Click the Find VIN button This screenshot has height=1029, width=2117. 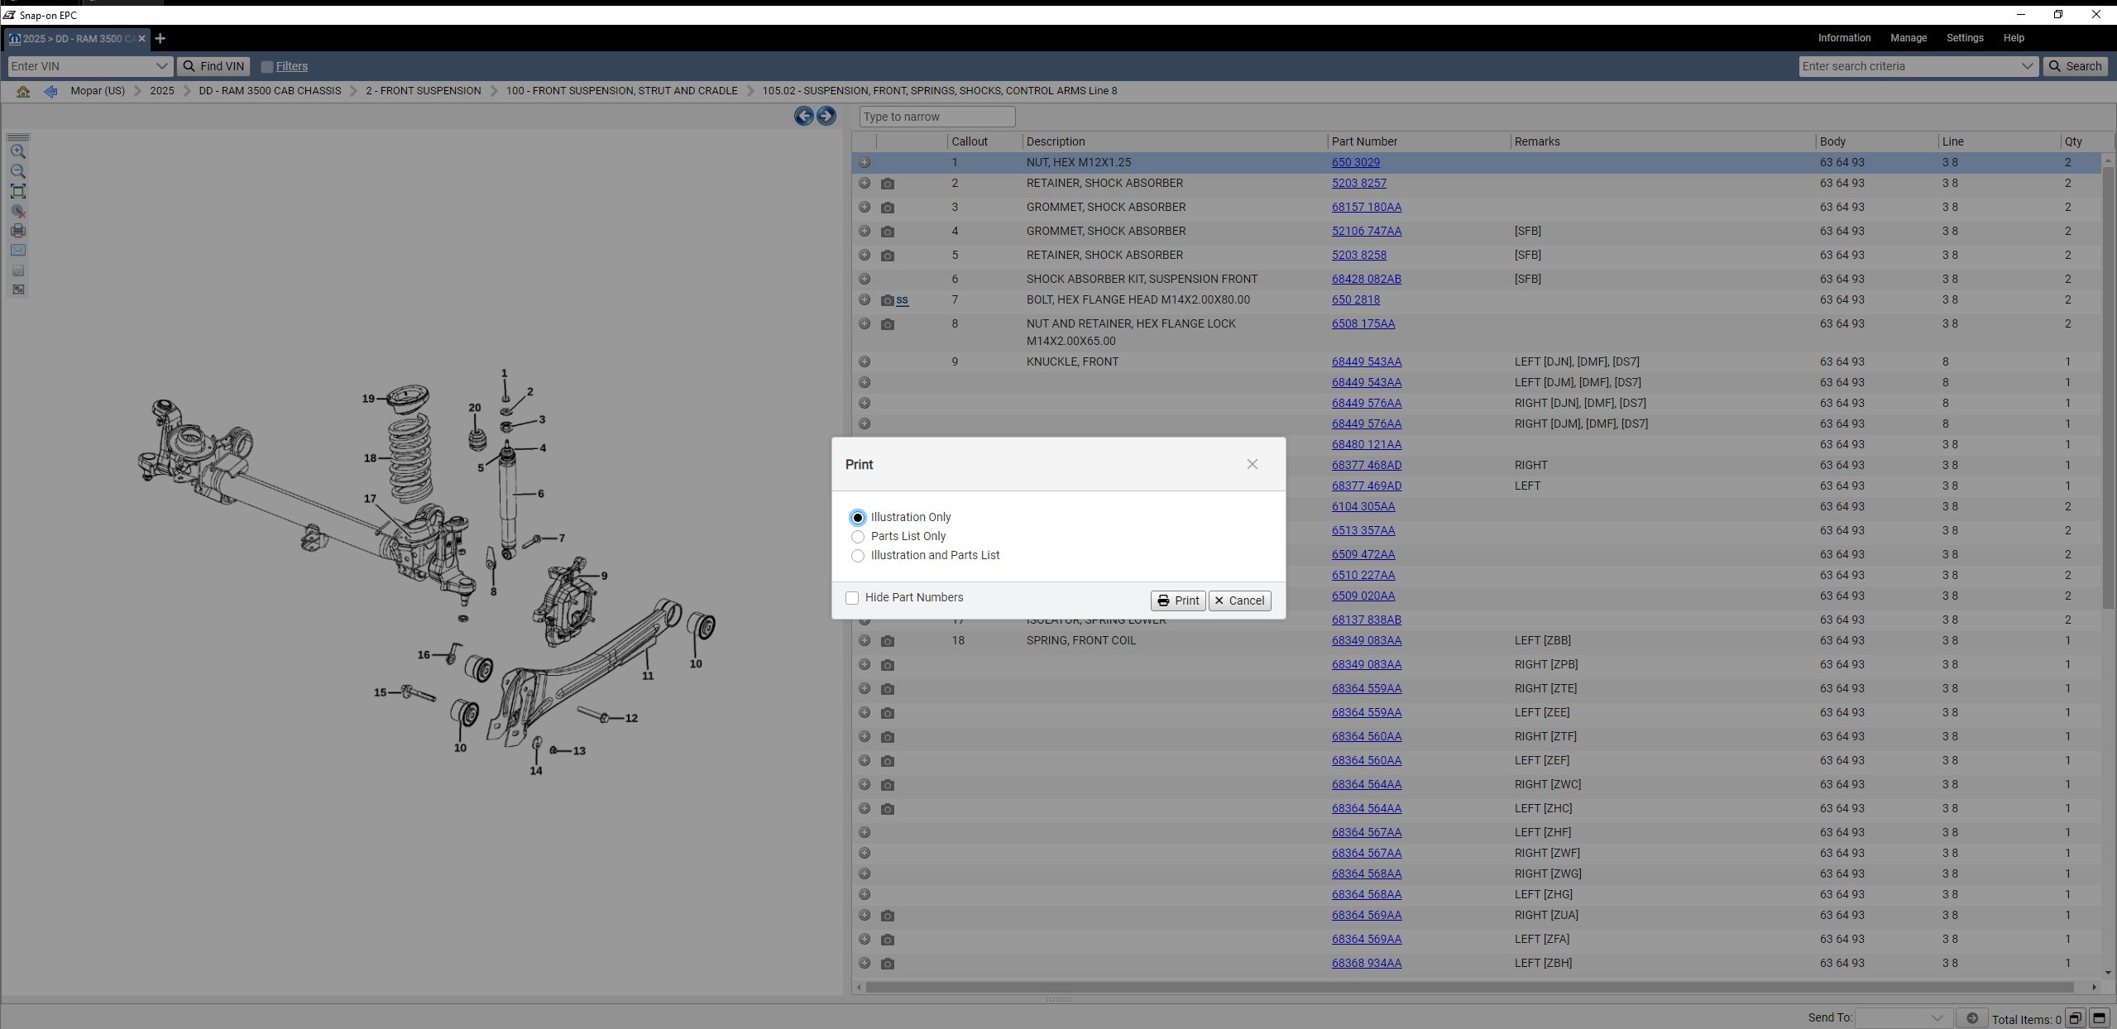pos(213,66)
